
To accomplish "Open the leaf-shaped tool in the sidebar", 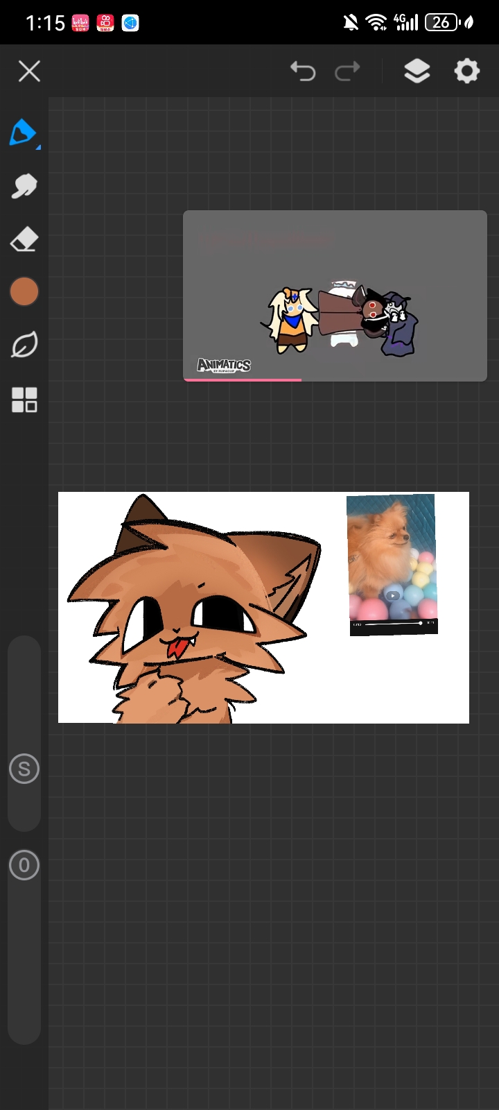I will (24, 345).
